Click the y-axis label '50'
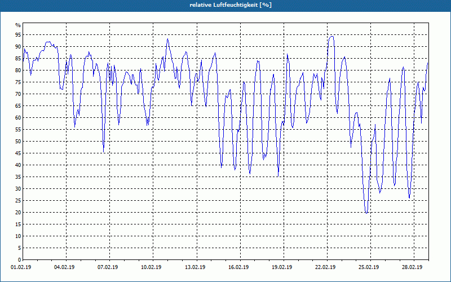The height and width of the screenshot is (282, 451). pos(18,142)
